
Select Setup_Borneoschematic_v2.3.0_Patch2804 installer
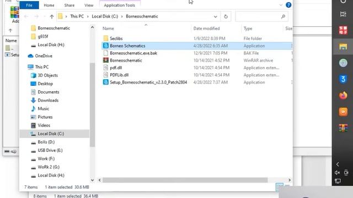148,82
